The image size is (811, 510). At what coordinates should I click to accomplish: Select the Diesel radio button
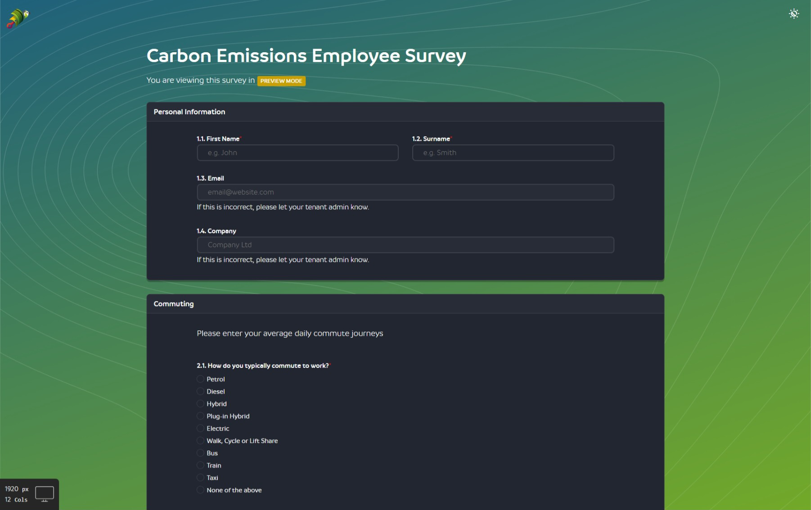coord(201,391)
